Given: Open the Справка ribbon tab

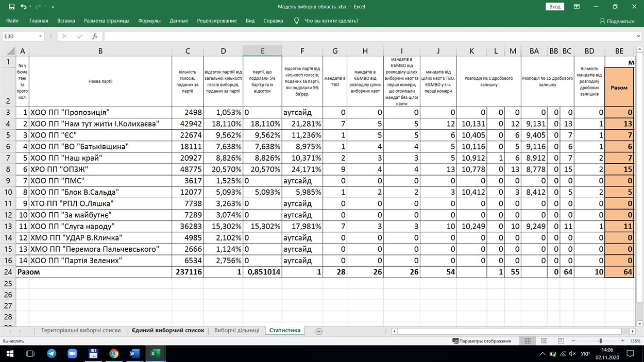Looking at the screenshot, I should 273,21.
